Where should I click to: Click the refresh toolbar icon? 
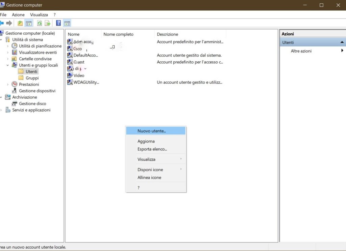point(40,23)
